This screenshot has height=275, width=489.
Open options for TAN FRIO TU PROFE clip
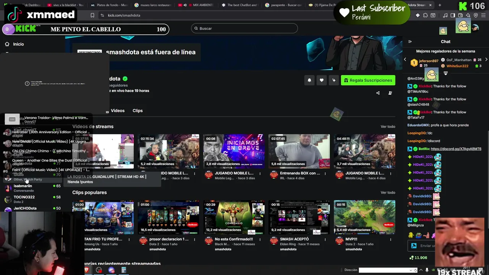coord(129,239)
